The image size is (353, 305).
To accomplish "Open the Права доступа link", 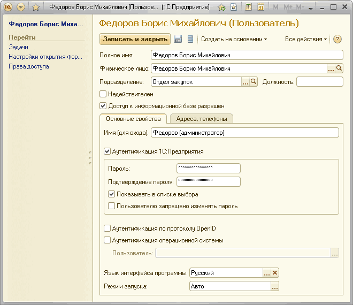I will 28,66.
